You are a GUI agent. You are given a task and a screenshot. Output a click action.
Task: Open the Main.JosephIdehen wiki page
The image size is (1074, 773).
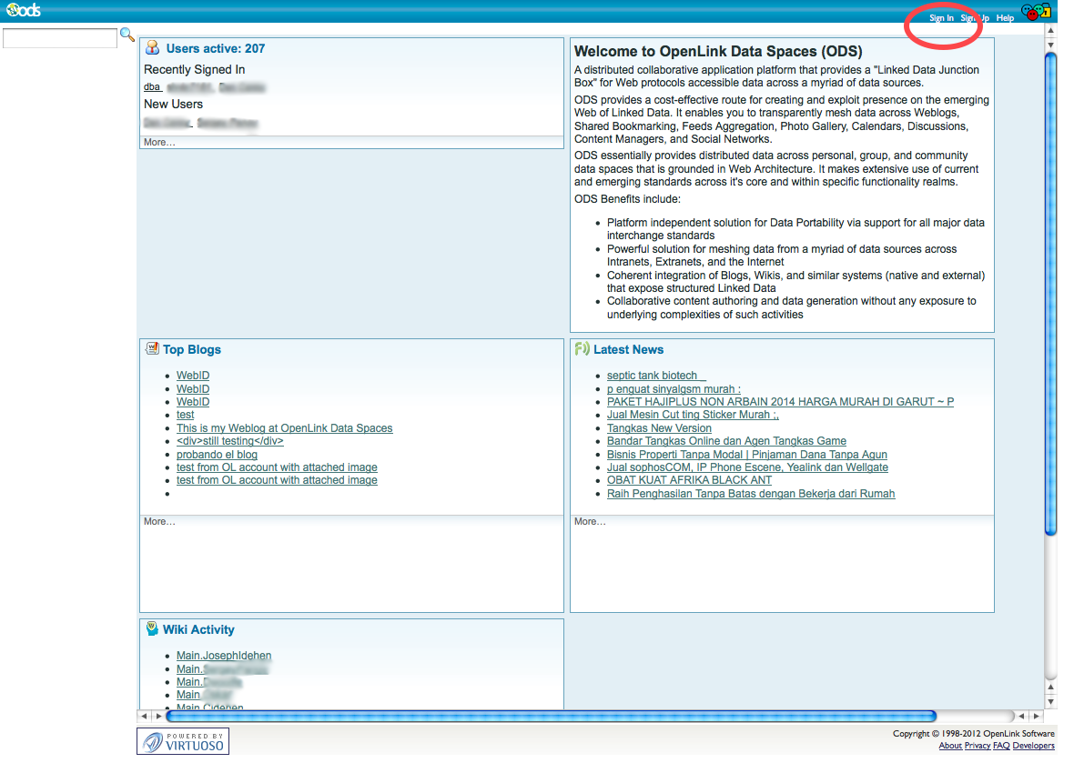click(224, 656)
